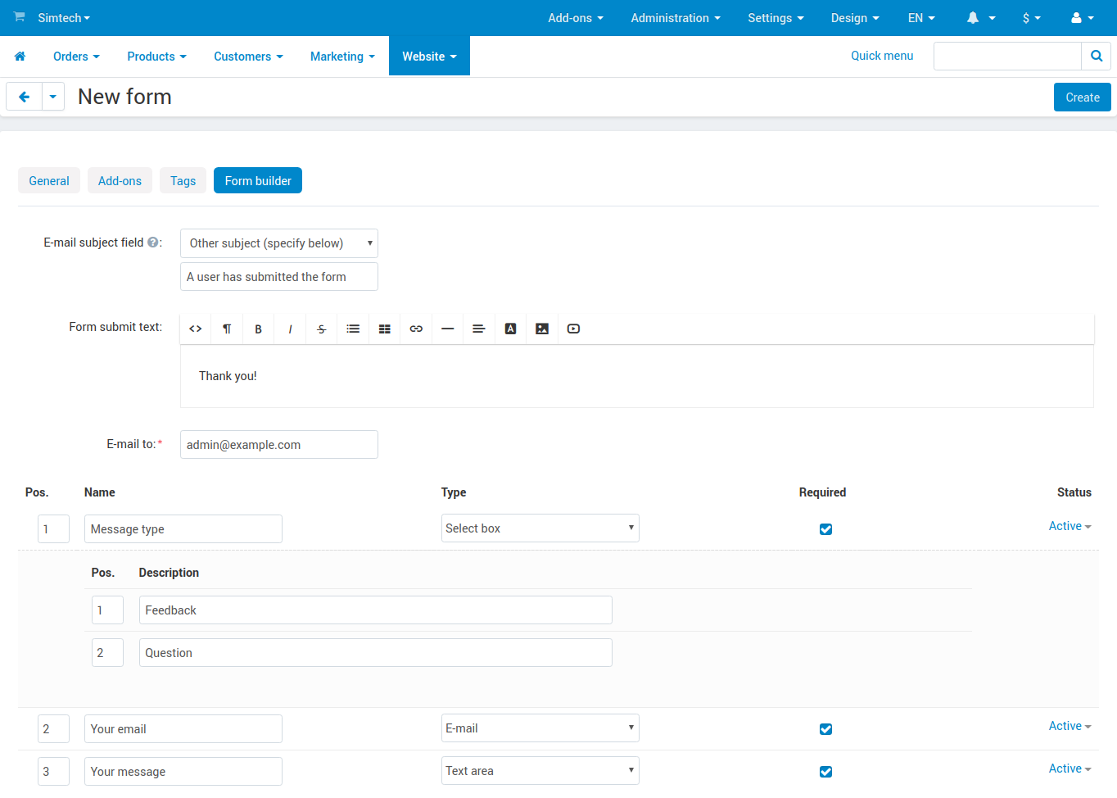Switch to the General tab
The height and width of the screenshot is (798, 1117).
pyautogui.click(x=49, y=181)
